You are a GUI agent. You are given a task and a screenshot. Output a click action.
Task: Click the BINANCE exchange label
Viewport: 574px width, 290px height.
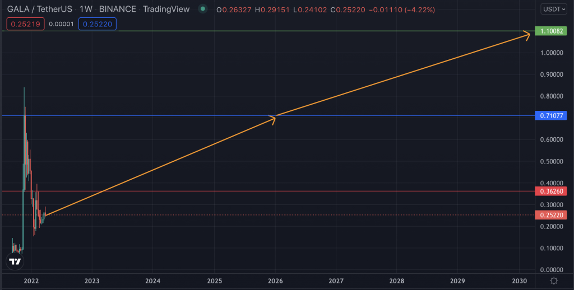pyautogui.click(x=118, y=10)
